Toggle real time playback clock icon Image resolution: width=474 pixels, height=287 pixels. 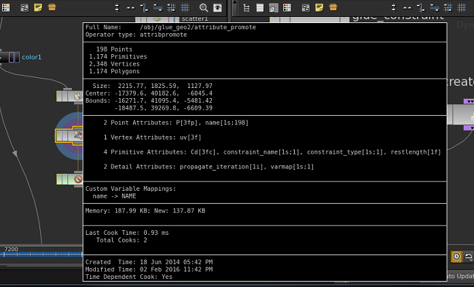[456, 257]
